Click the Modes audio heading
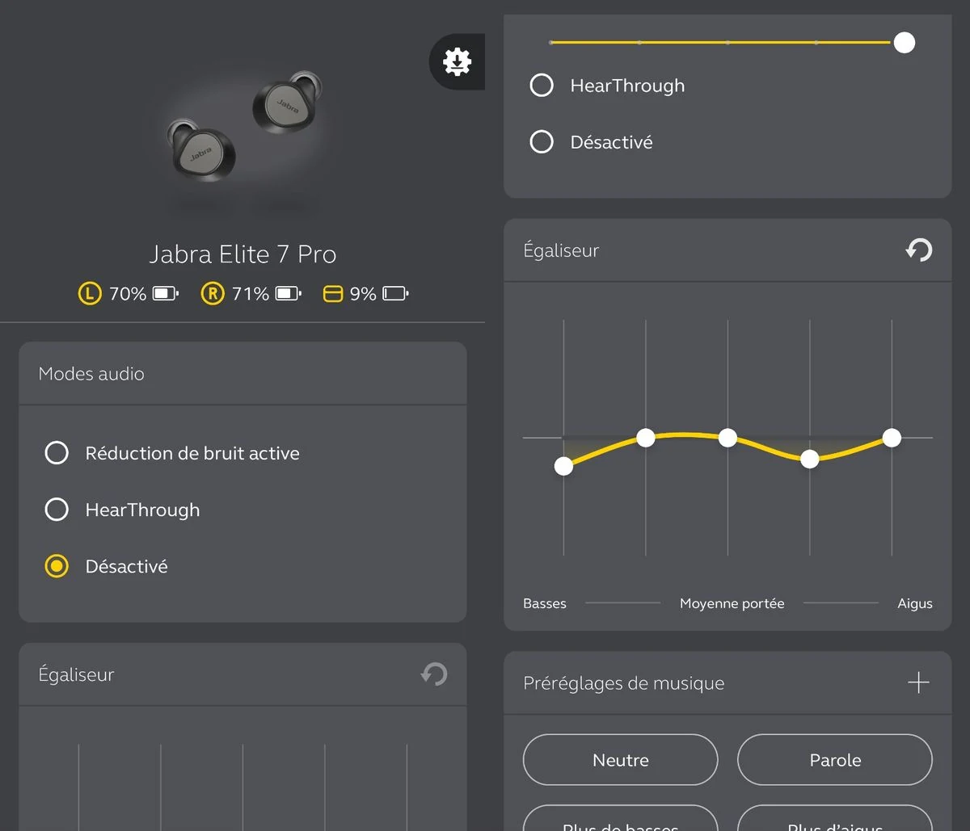This screenshot has width=970, height=831. pyautogui.click(x=91, y=374)
